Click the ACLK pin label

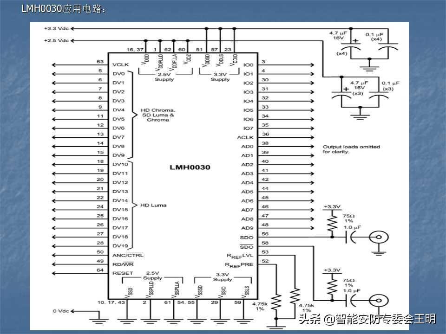pos(245,137)
